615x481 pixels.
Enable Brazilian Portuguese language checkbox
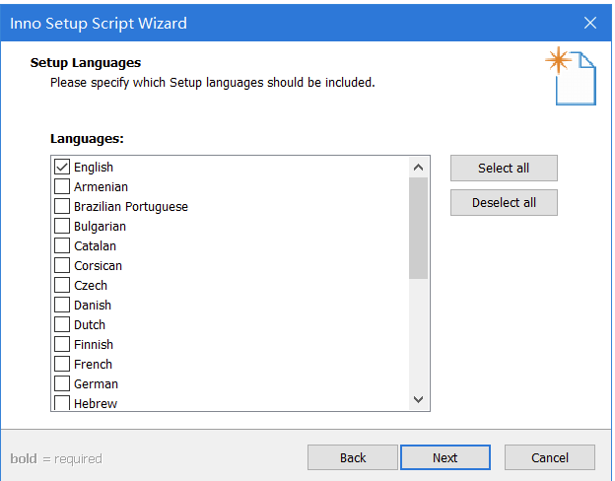[x=62, y=206]
